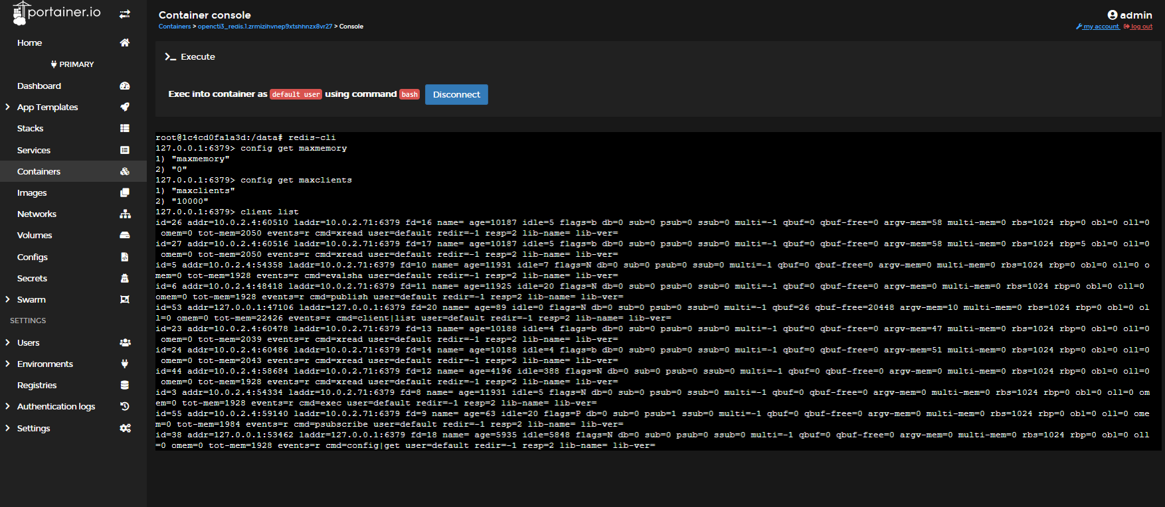Screen dimensions: 1165x507
Task: Click the Containers breadcrumb link
Action: 174,27
